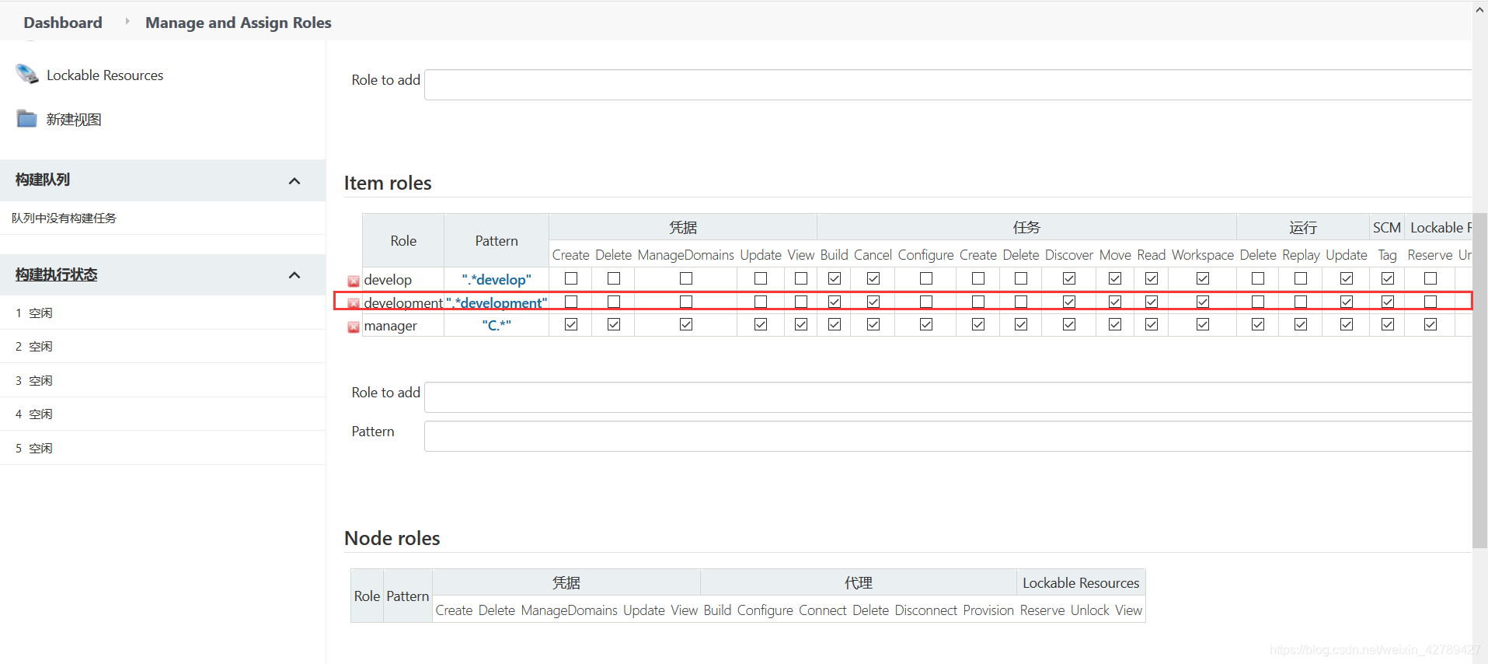Open Lockable Resources icon in sidebar

27,75
